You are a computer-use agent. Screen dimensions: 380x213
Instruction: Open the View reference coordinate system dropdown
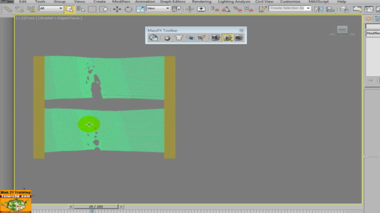point(158,8)
